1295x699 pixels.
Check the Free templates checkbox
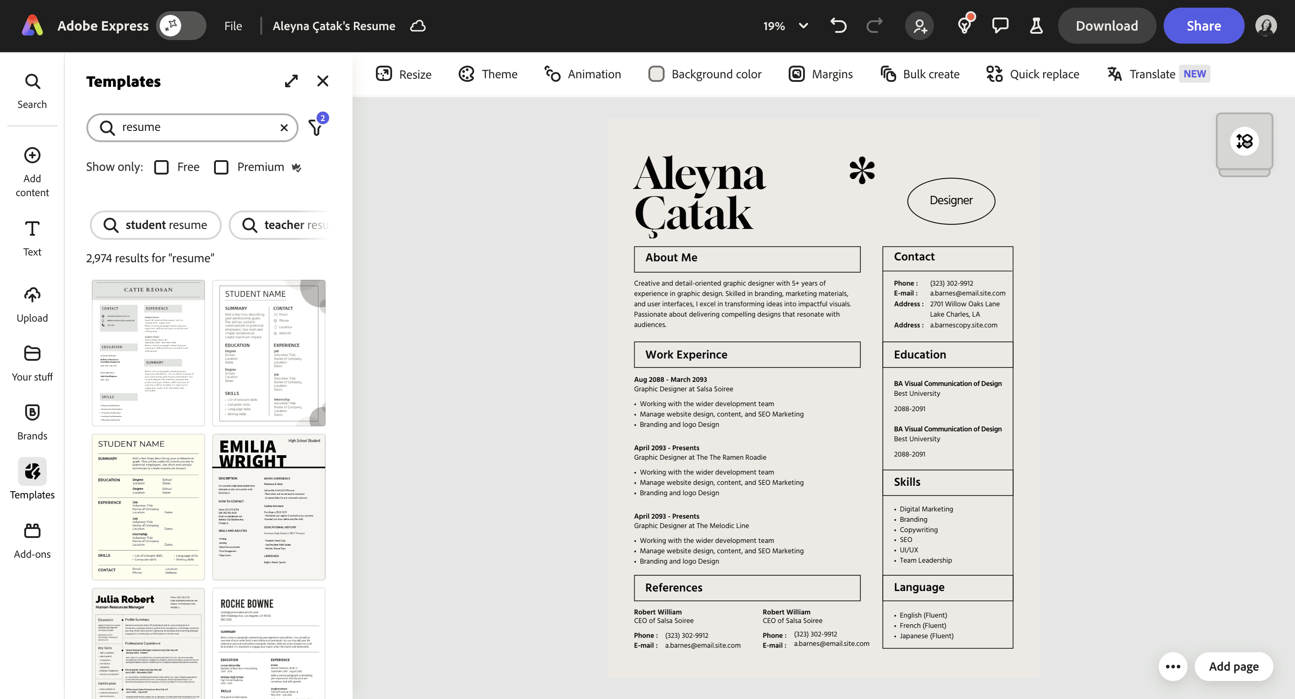click(x=161, y=167)
